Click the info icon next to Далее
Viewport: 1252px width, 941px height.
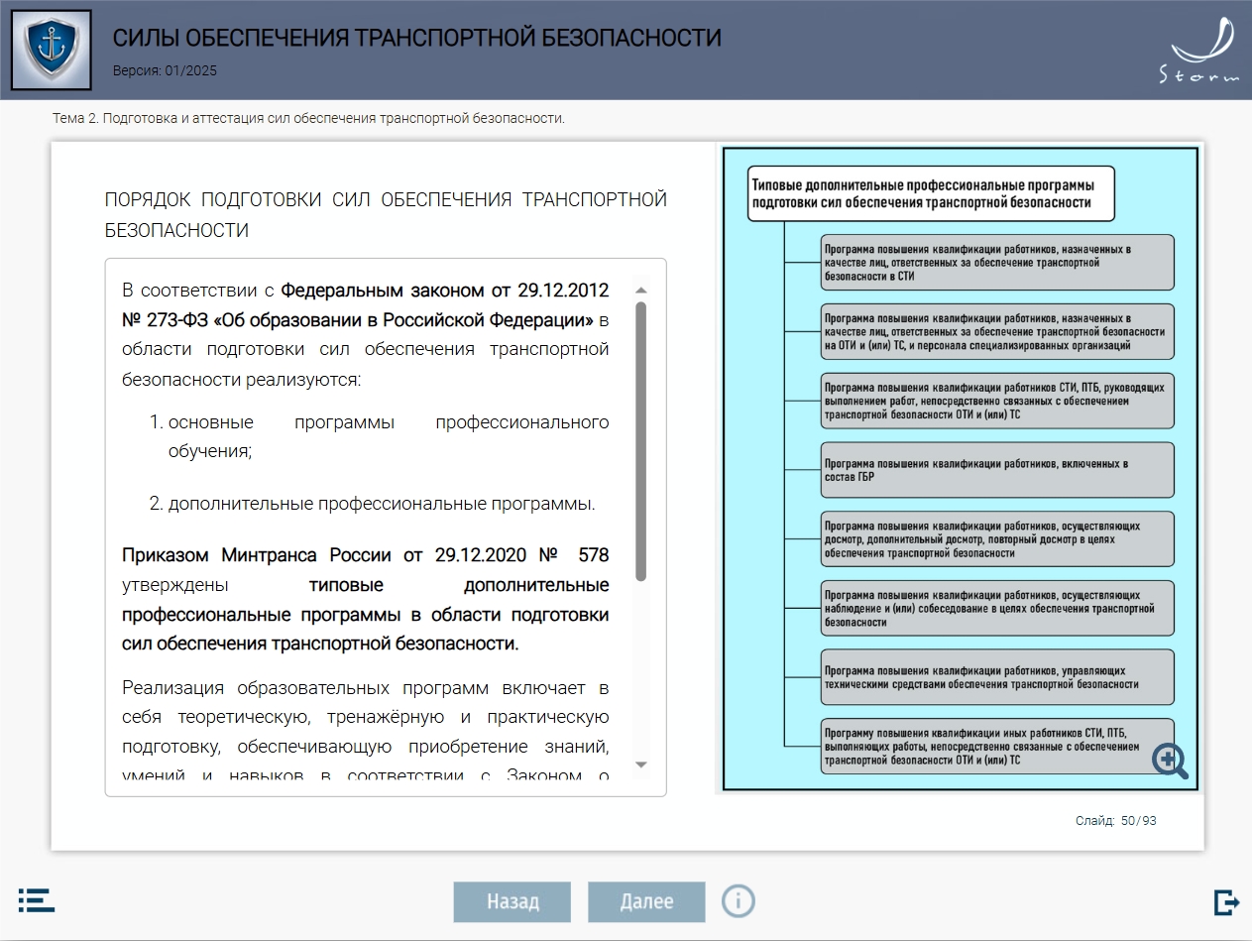click(739, 901)
